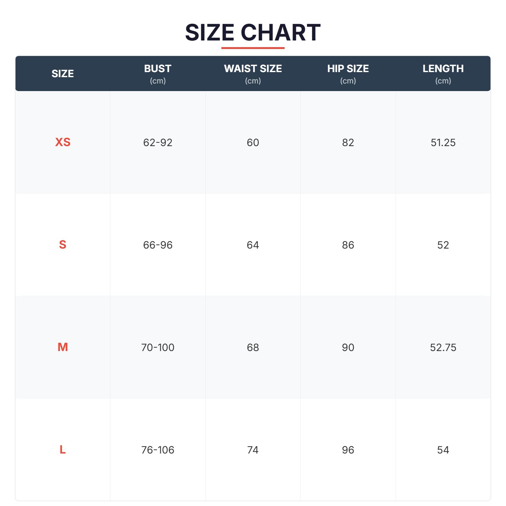This screenshot has height=506, width=506.
Task: Select hip value 90 for M
Action: coord(348,348)
